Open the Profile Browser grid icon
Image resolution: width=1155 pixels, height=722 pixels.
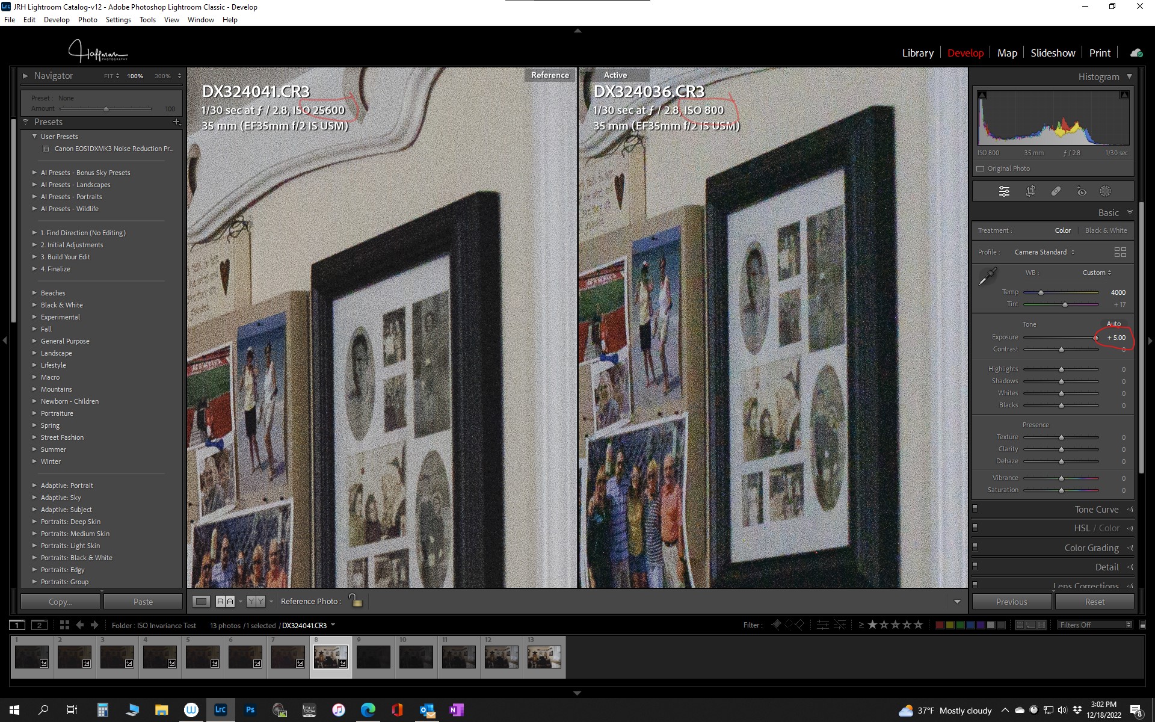(x=1120, y=252)
